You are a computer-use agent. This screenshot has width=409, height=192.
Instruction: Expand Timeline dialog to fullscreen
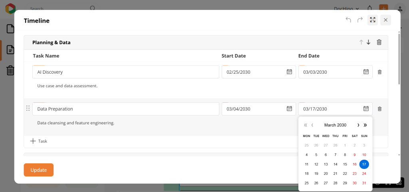373,20
